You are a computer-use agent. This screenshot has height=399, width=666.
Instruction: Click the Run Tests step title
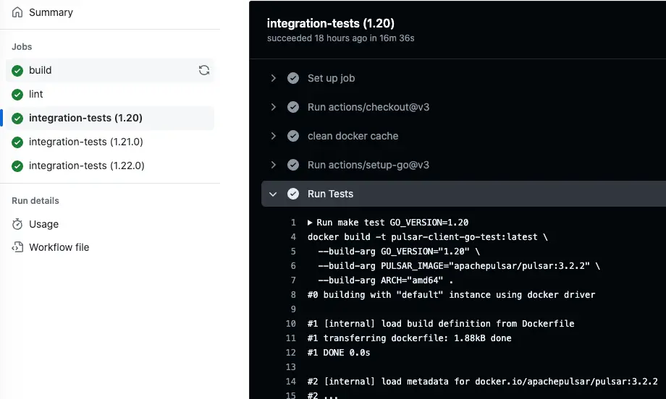point(330,194)
